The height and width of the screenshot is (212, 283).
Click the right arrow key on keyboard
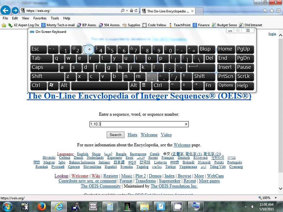coord(198,86)
